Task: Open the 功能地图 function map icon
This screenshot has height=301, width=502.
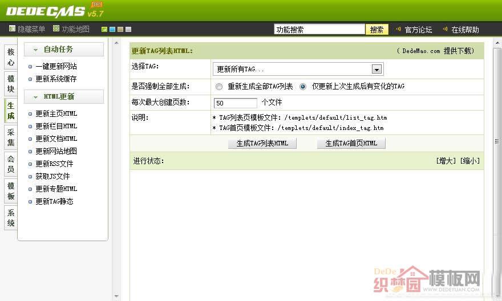Action: 56,29
